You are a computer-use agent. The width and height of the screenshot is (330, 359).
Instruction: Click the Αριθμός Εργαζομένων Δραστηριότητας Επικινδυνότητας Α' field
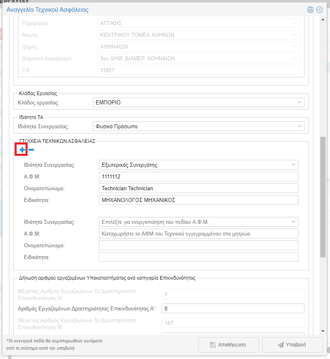click(233, 308)
